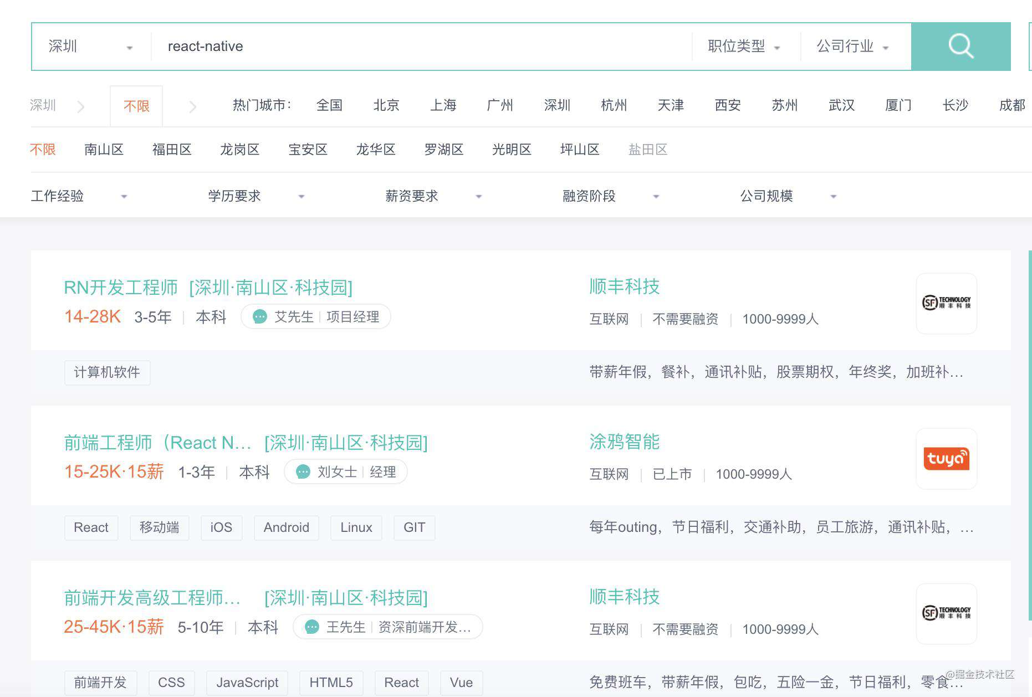Open 顺丰科技 company link in third listing

pyautogui.click(x=624, y=597)
